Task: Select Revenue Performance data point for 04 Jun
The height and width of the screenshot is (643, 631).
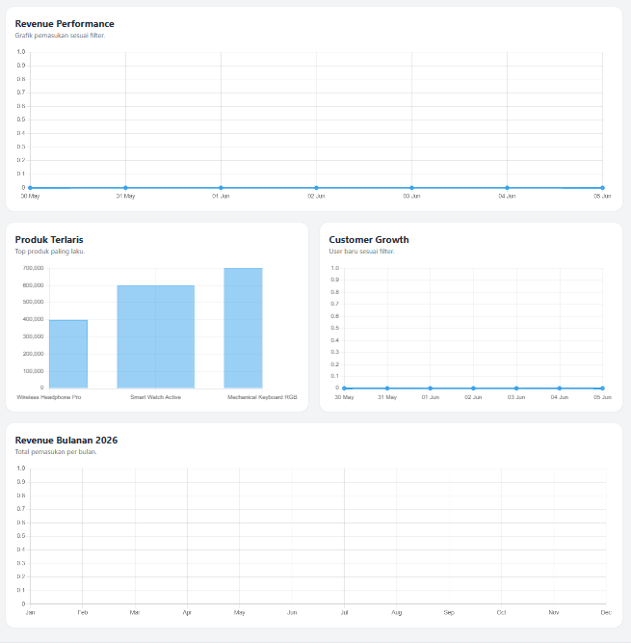Action: coord(508,188)
